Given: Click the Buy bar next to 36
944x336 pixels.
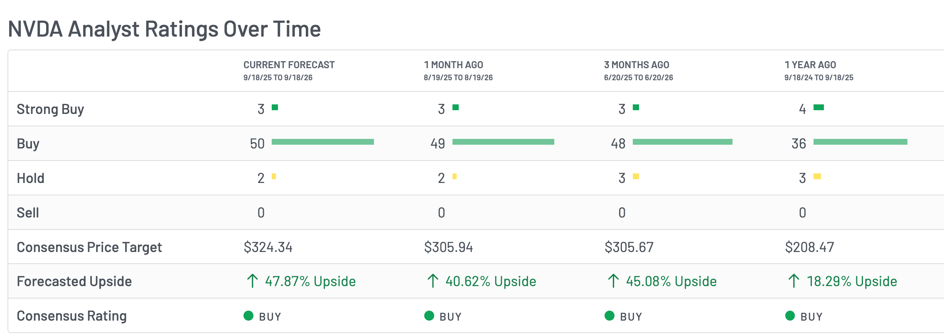Looking at the screenshot, I should click(860, 142).
